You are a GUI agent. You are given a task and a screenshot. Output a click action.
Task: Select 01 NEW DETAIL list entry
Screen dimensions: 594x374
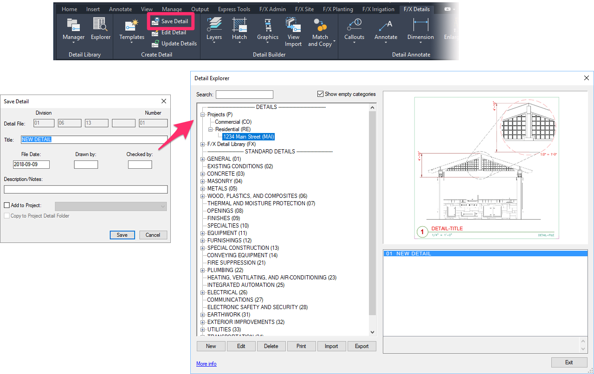click(485, 254)
